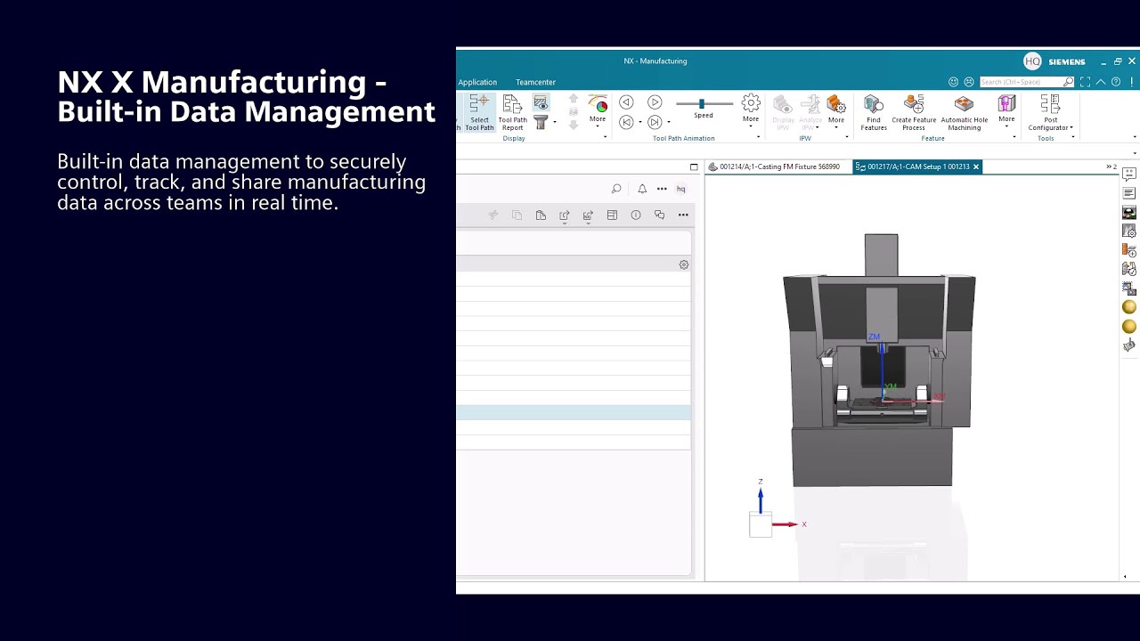Launch Automatic Hole Machining

click(964, 113)
